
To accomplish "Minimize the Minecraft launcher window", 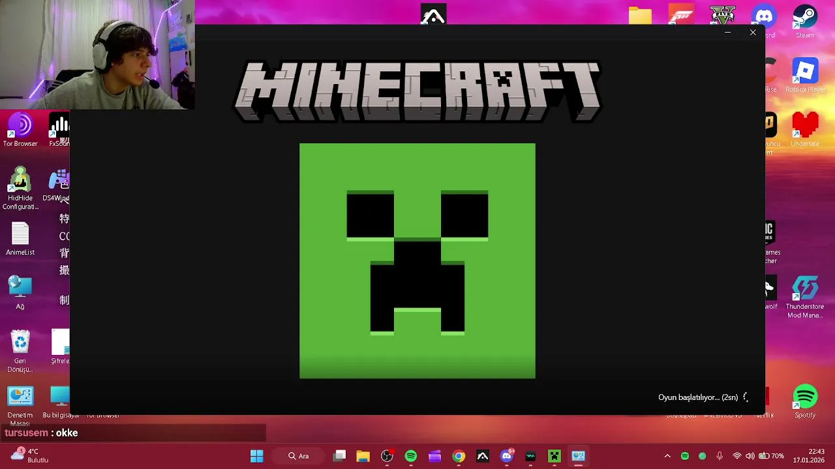I will [x=727, y=33].
